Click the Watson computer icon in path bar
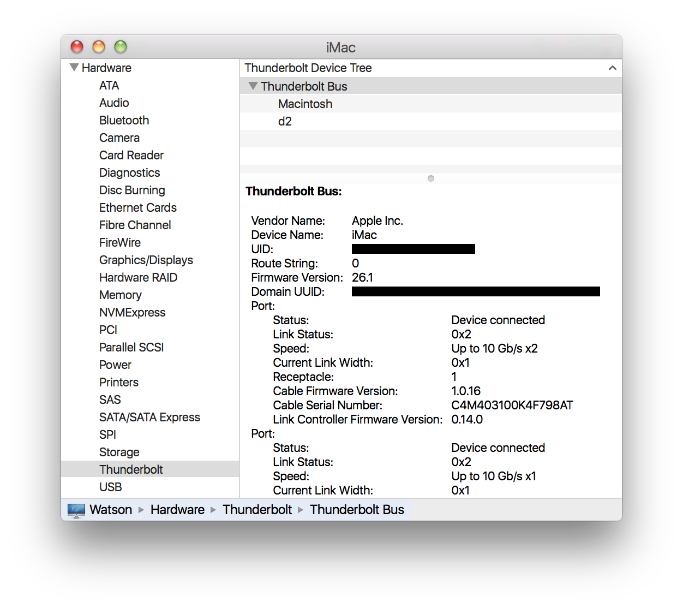 click(x=76, y=510)
